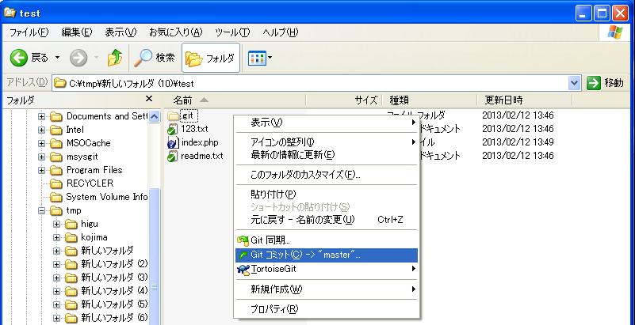Select Git Commit to master menu entry
The width and height of the screenshot is (635, 325).
305,255
